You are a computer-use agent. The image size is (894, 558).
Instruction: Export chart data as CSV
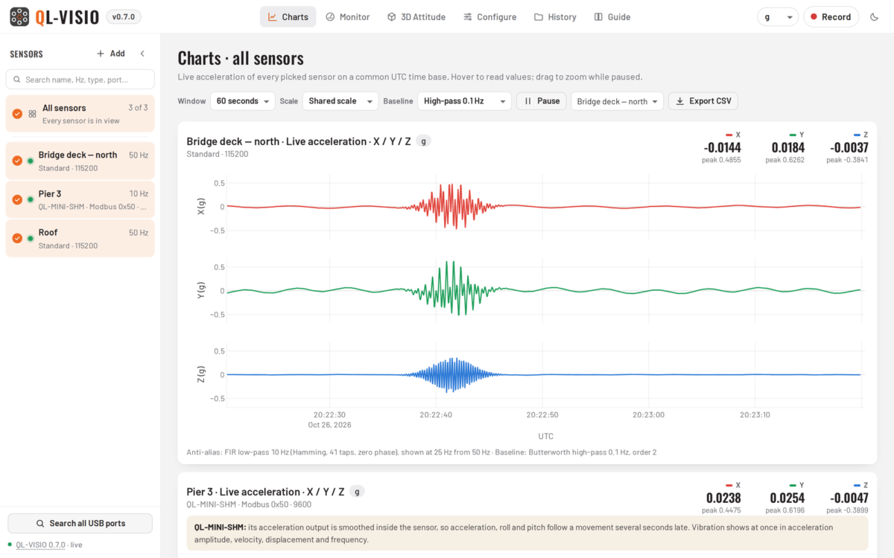click(x=703, y=101)
